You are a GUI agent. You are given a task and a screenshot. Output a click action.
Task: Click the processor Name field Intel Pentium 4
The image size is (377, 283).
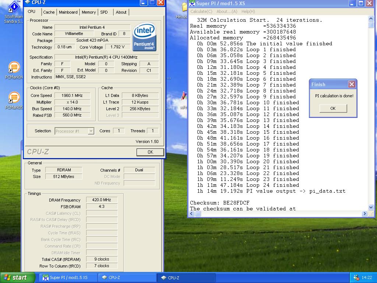(x=92, y=27)
